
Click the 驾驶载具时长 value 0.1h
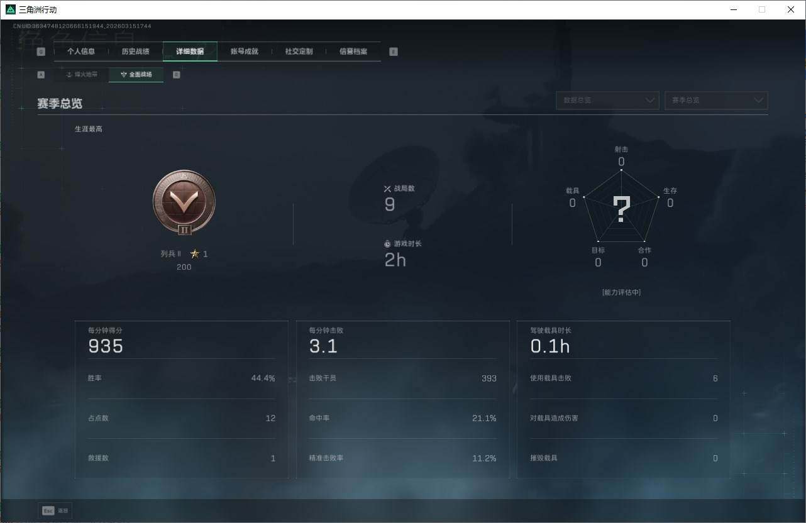point(550,346)
